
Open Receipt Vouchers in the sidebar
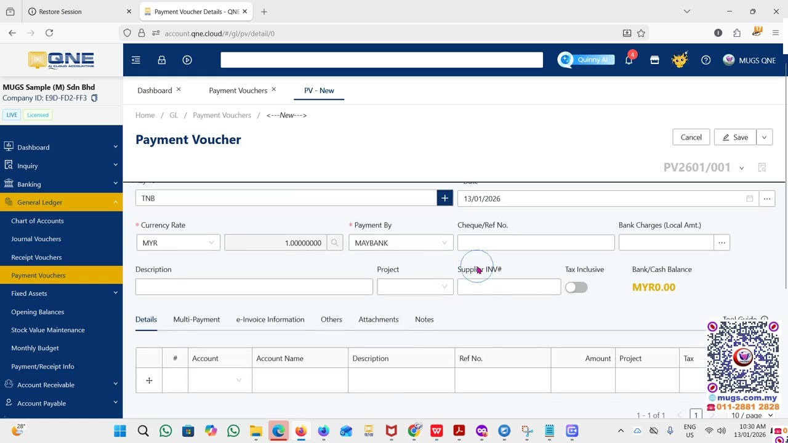pos(36,257)
